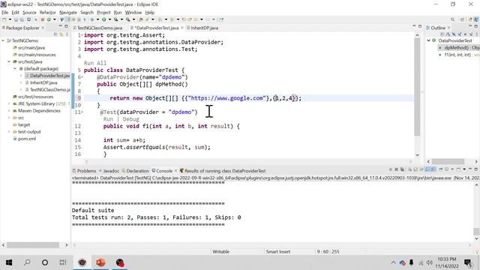Collapse DataProviderTest in Outline tree
The height and width of the screenshot is (270, 480).
[428, 40]
